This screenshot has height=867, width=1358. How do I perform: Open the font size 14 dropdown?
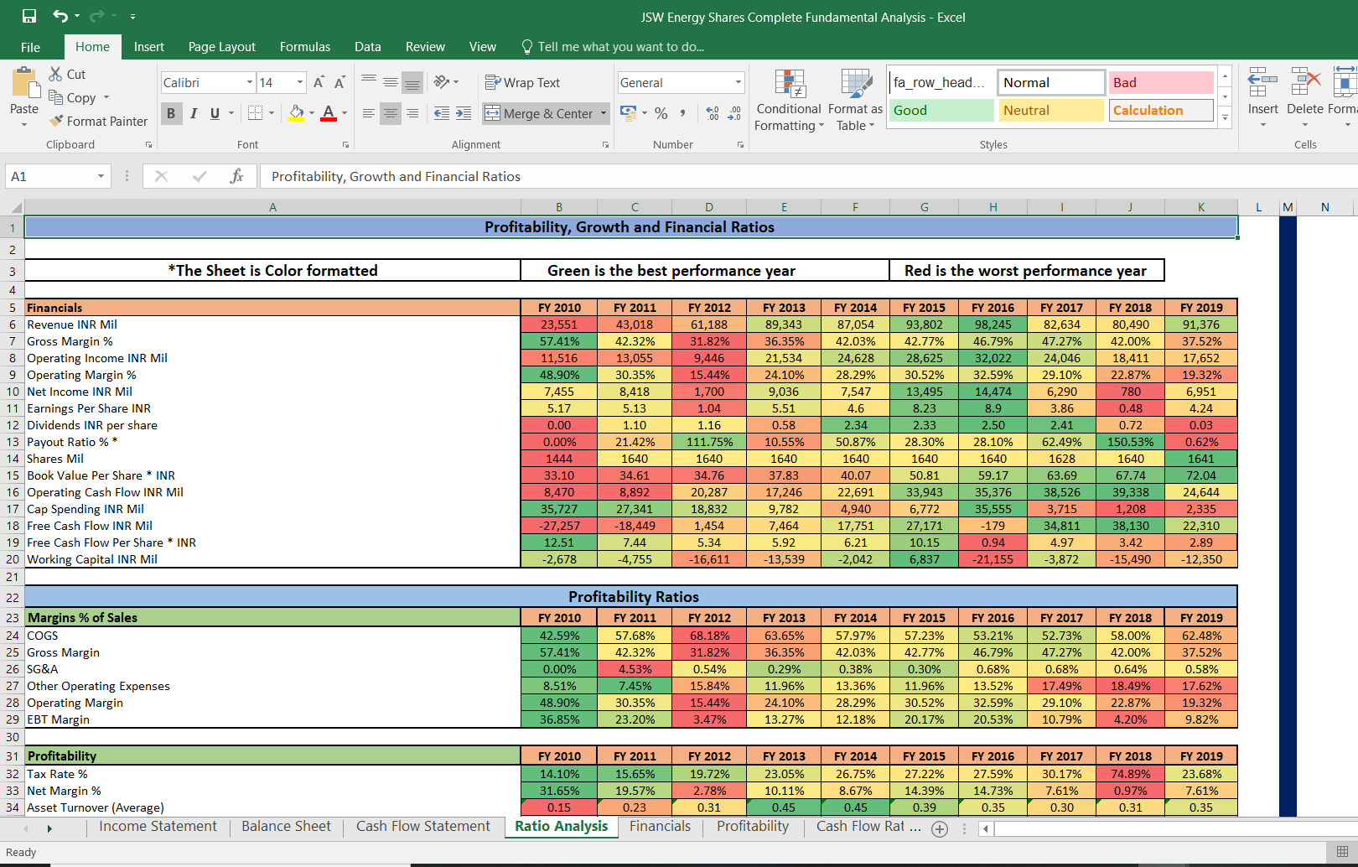coord(300,82)
